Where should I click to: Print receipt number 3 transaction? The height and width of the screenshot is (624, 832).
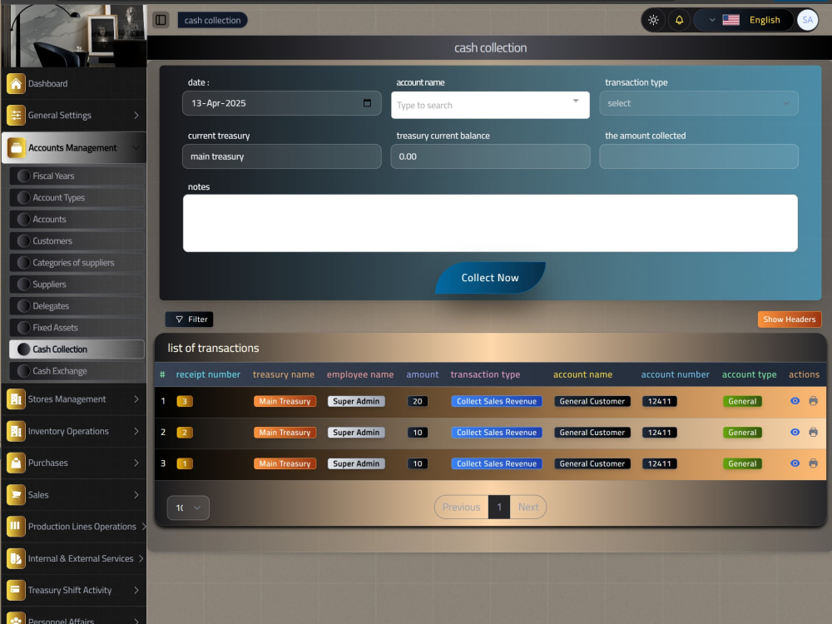(813, 401)
